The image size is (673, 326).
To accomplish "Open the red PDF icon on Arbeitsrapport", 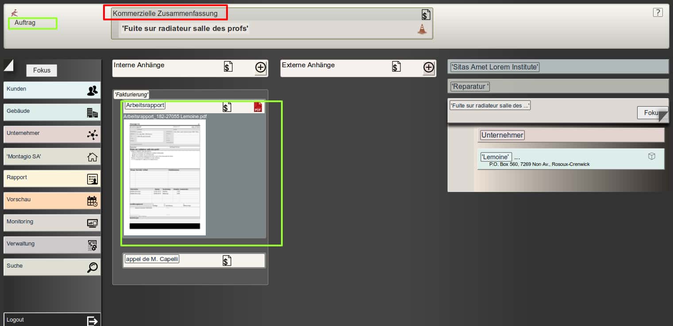I will [258, 107].
